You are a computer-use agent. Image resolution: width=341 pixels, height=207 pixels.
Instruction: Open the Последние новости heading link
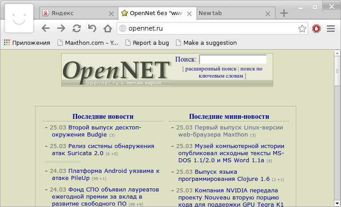103,117
